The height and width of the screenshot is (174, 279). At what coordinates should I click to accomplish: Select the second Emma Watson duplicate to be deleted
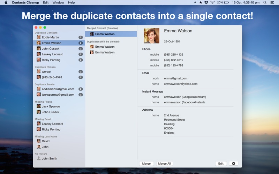click(111, 53)
